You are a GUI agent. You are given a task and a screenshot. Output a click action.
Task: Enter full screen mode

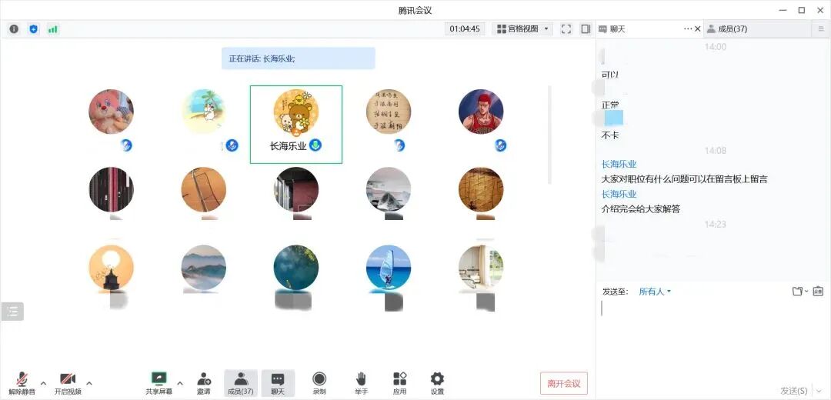point(566,29)
